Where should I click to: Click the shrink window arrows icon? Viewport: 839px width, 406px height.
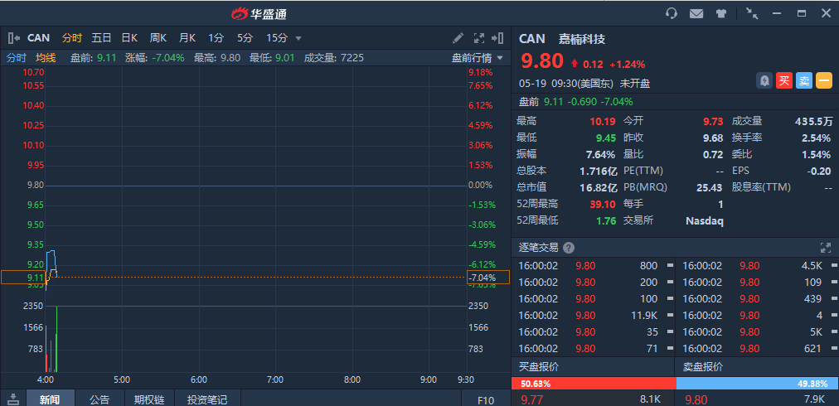[752, 13]
